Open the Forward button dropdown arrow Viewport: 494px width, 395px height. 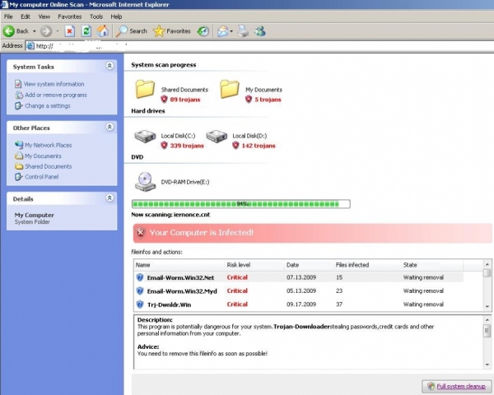click(58, 31)
